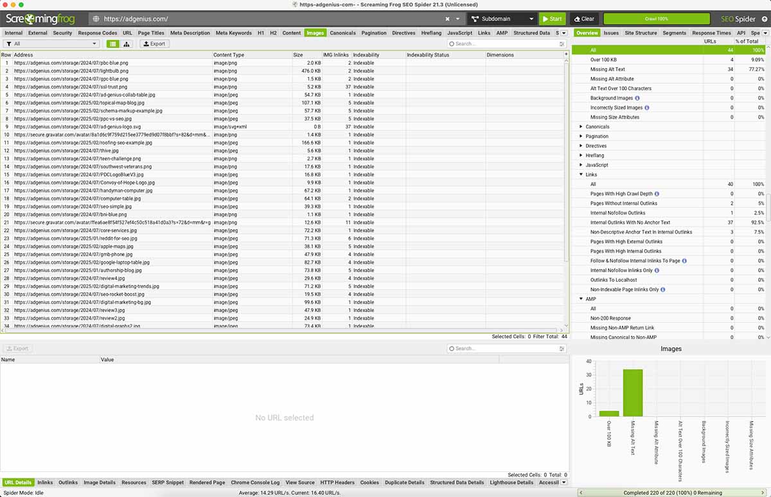The width and height of the screenshot is (771, 497).
Task: Open the Lighthouse Details bottom tab
Action: click(x=511, y=482)
